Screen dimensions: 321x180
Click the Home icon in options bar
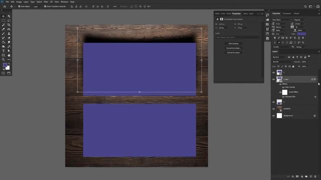pyautogui.click(x=5, y=6)
